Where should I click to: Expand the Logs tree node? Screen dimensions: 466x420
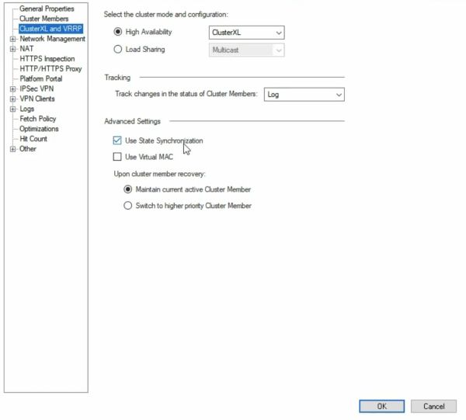pos(12,109)
